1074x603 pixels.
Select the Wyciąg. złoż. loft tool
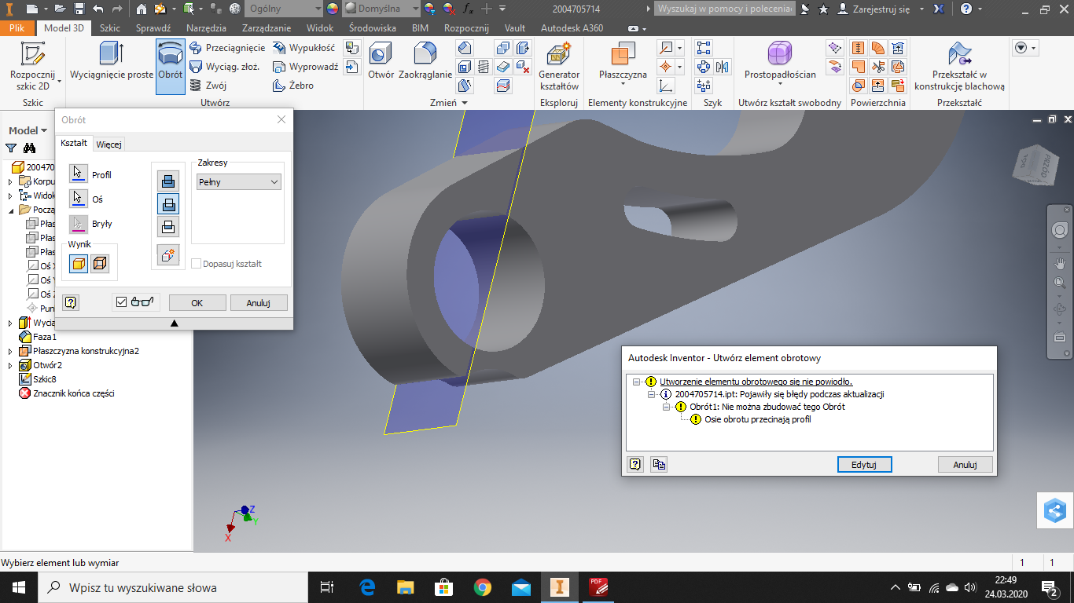click(225, 67)
